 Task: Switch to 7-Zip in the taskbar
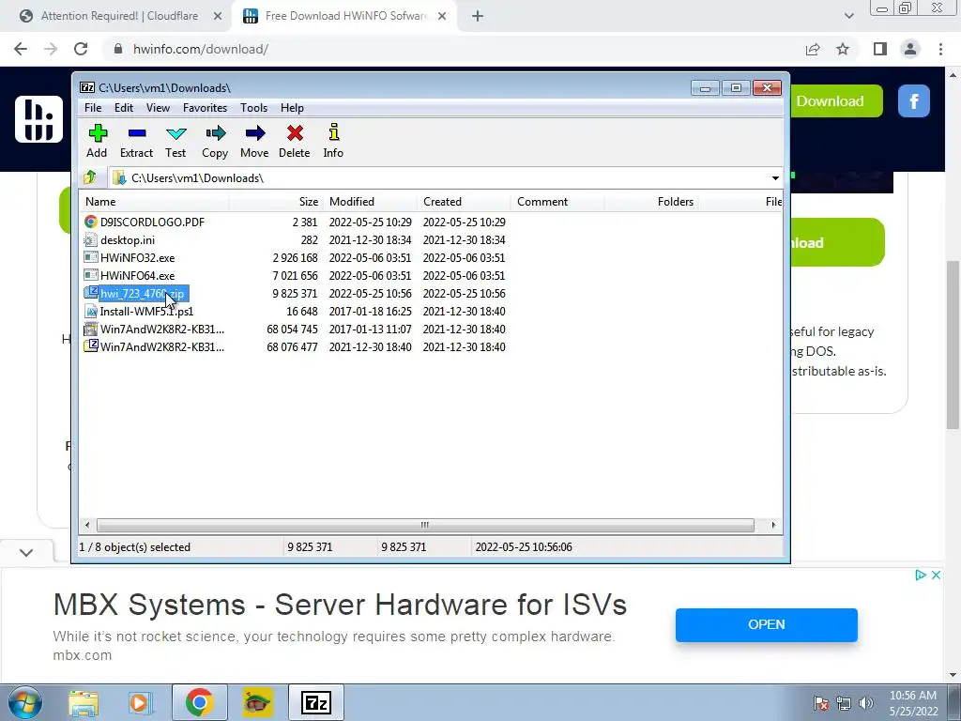coord(316,702)
